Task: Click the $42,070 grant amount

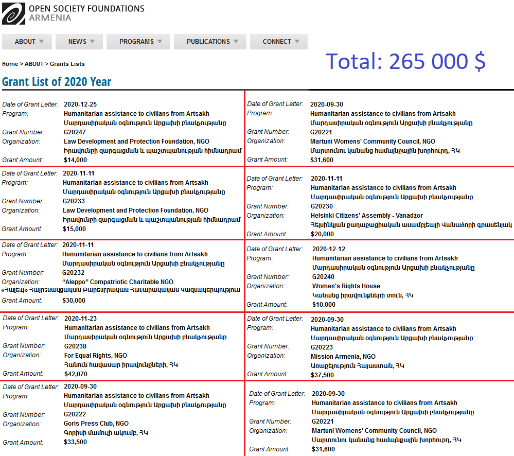Action: click(x=76, y=374)
